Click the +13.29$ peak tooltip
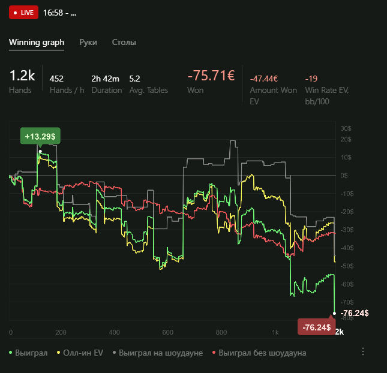 pyautogui.click(x=40, y=136)
